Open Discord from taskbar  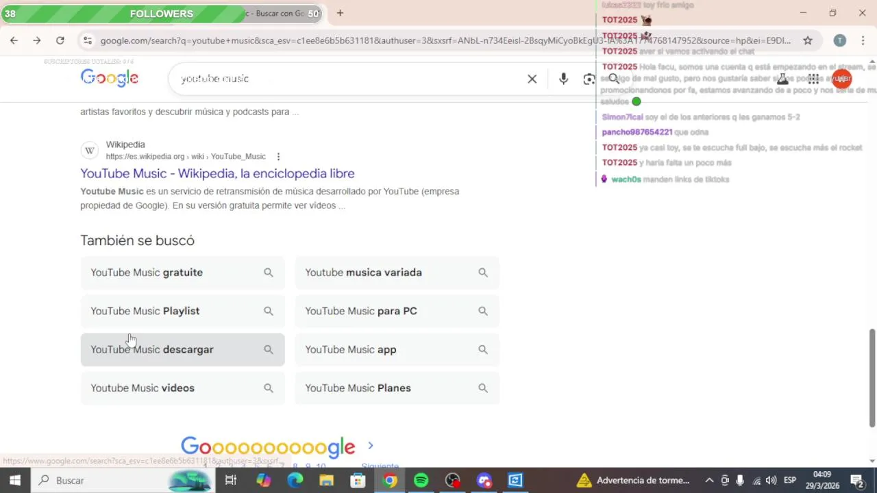[x=484, y=480]
